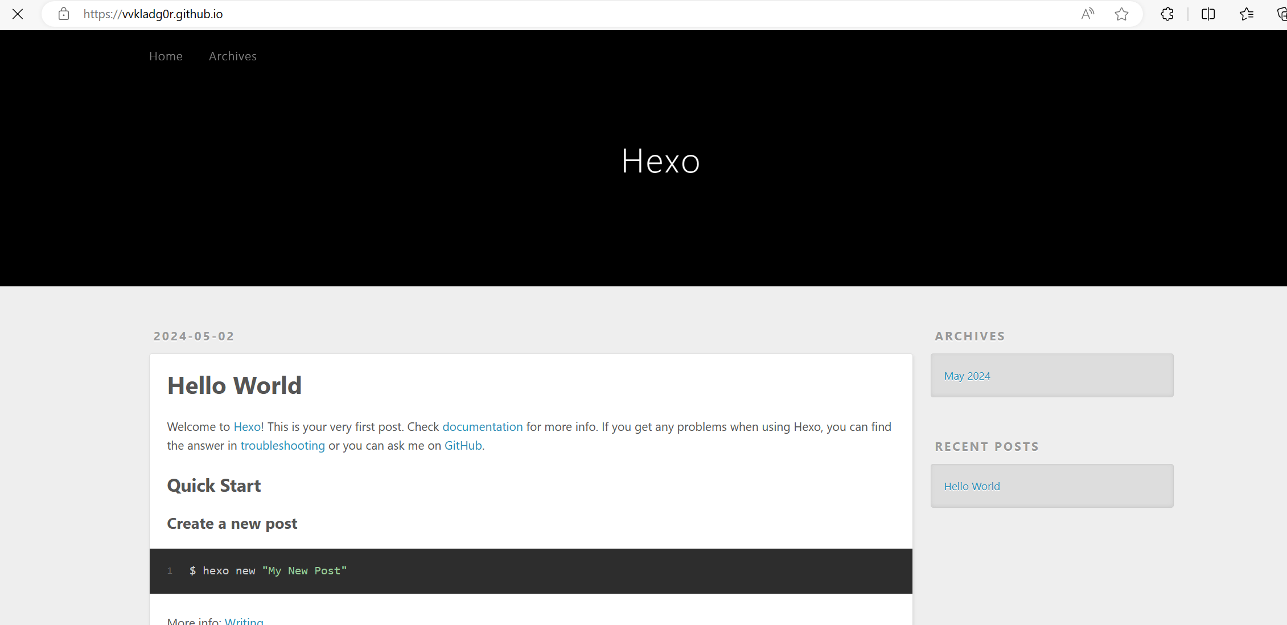Open Read aloud icon in address bar
Screen dimensions: 1287x625
[x=1087, y=14]
